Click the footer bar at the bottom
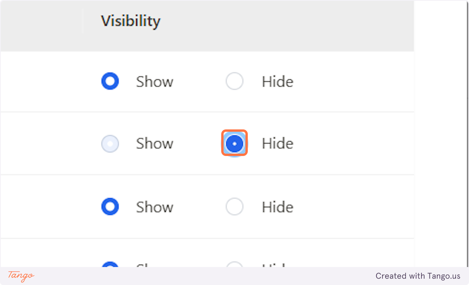Viewport: 469px width, 285px height. (x=234, y=276)
